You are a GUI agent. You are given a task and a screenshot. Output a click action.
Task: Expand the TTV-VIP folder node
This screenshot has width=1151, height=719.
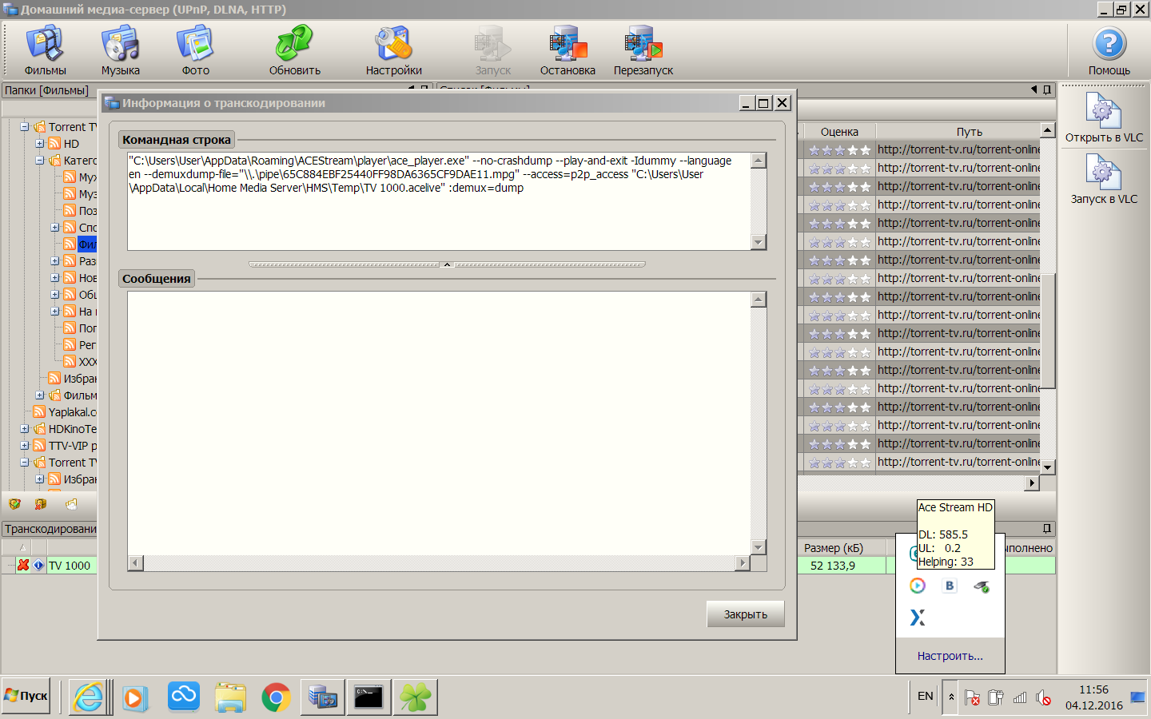(x=25, y=446)
